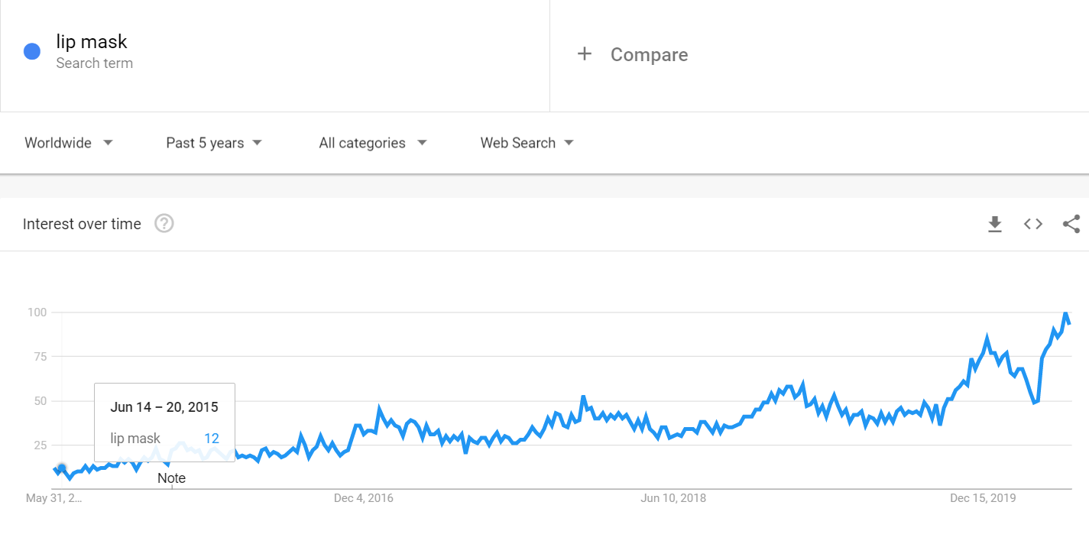Image resolution: width=1089 pixels, height=557 pixels.
Task: Click the Compare button
Action: point(649,55)
